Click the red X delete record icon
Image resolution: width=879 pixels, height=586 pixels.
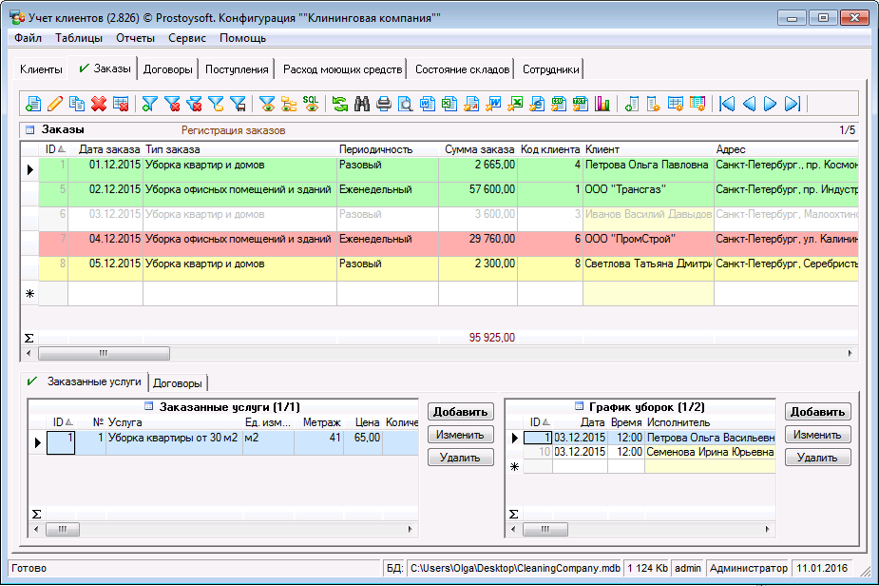click(99, 104)
